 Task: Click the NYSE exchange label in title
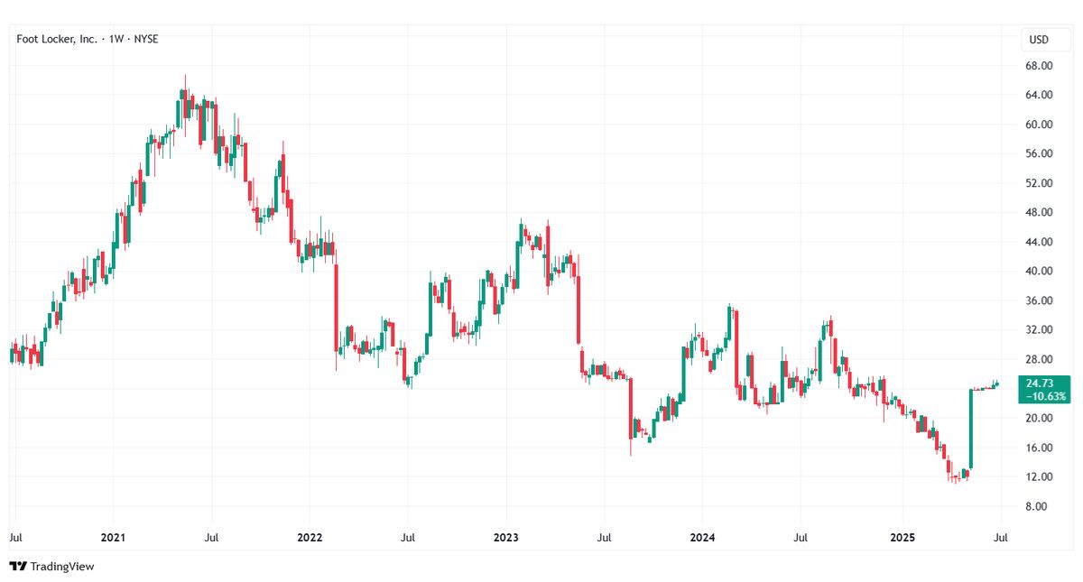[x=145, y=40]
